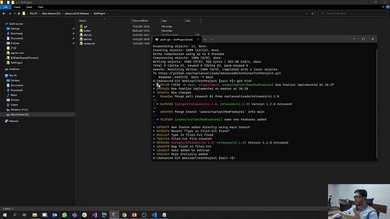This screenshot has width=390, height=219.
Task: Close the posh~git terminal tab
Action: [x=198, y=40]
